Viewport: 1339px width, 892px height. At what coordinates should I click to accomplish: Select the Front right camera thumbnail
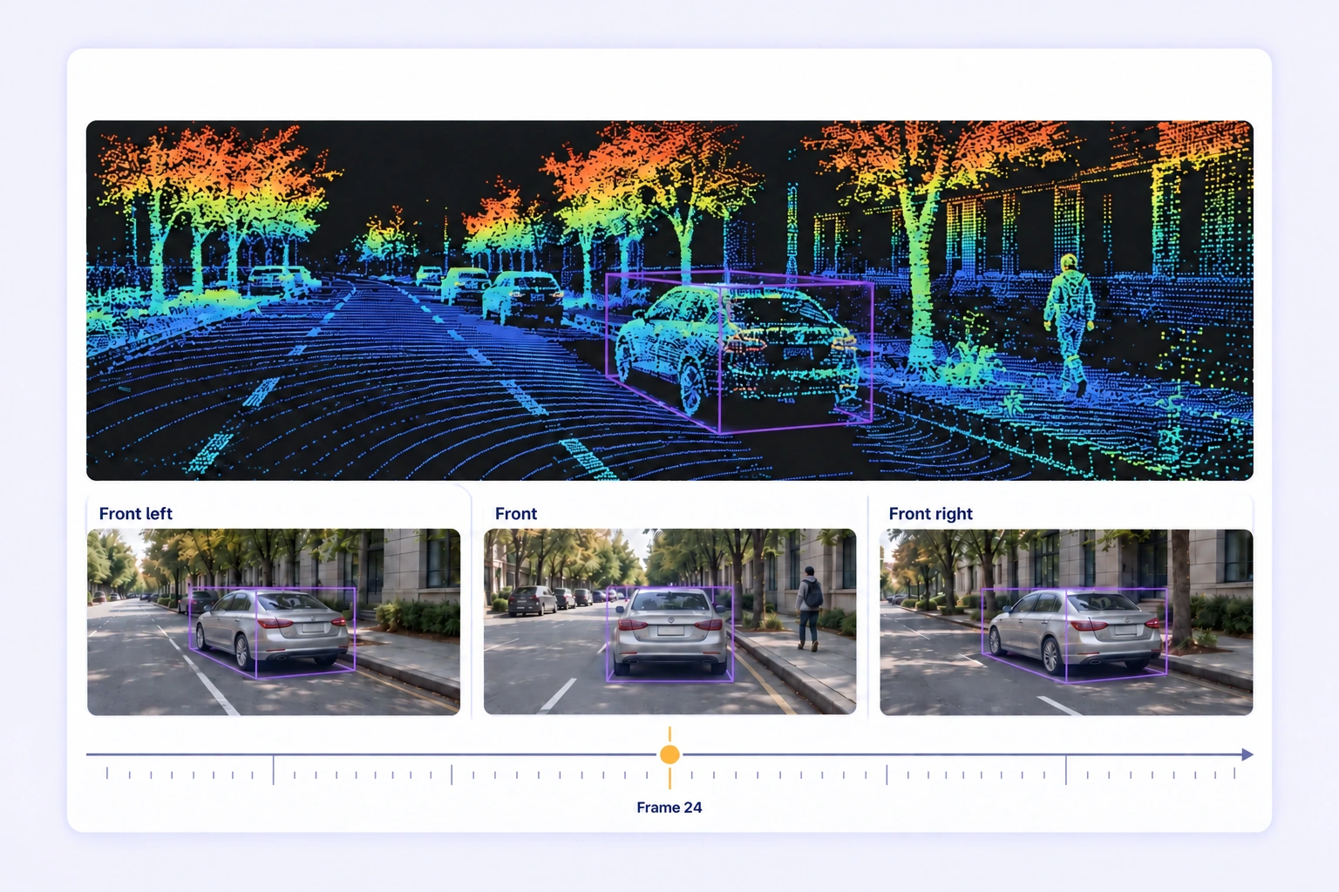click(1066, 622)
